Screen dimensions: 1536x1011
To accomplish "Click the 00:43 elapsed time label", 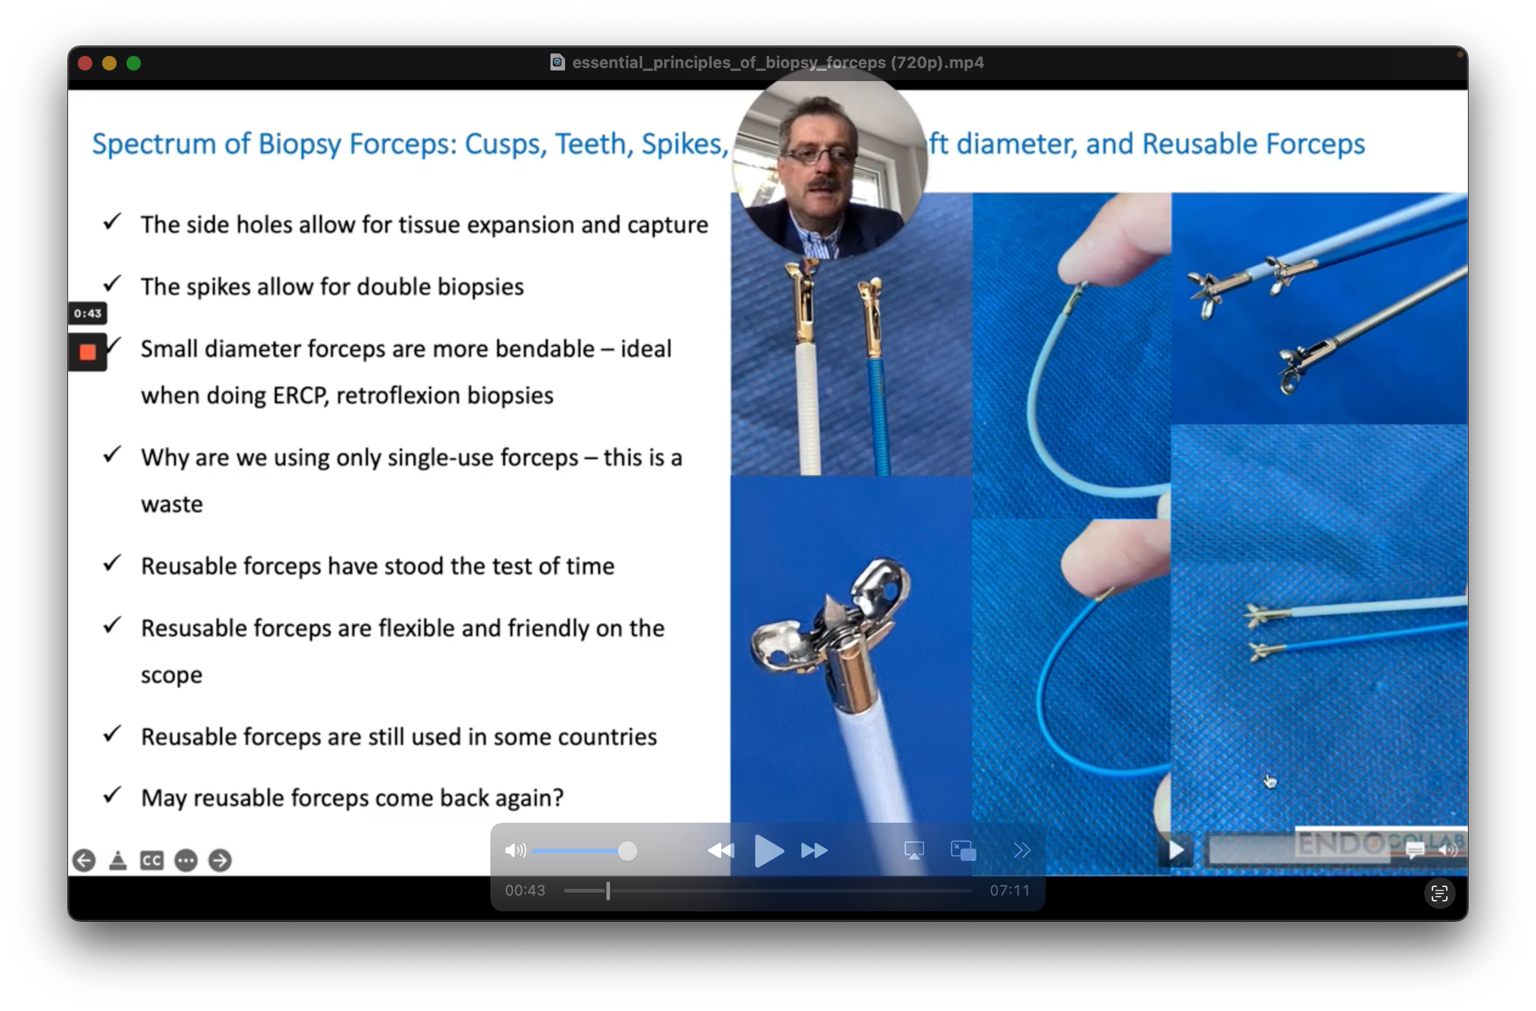I will (x=525, y=891).
